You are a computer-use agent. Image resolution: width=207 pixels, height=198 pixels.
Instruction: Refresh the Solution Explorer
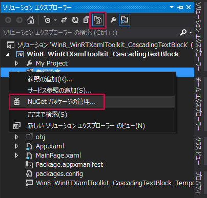[75, 20]
